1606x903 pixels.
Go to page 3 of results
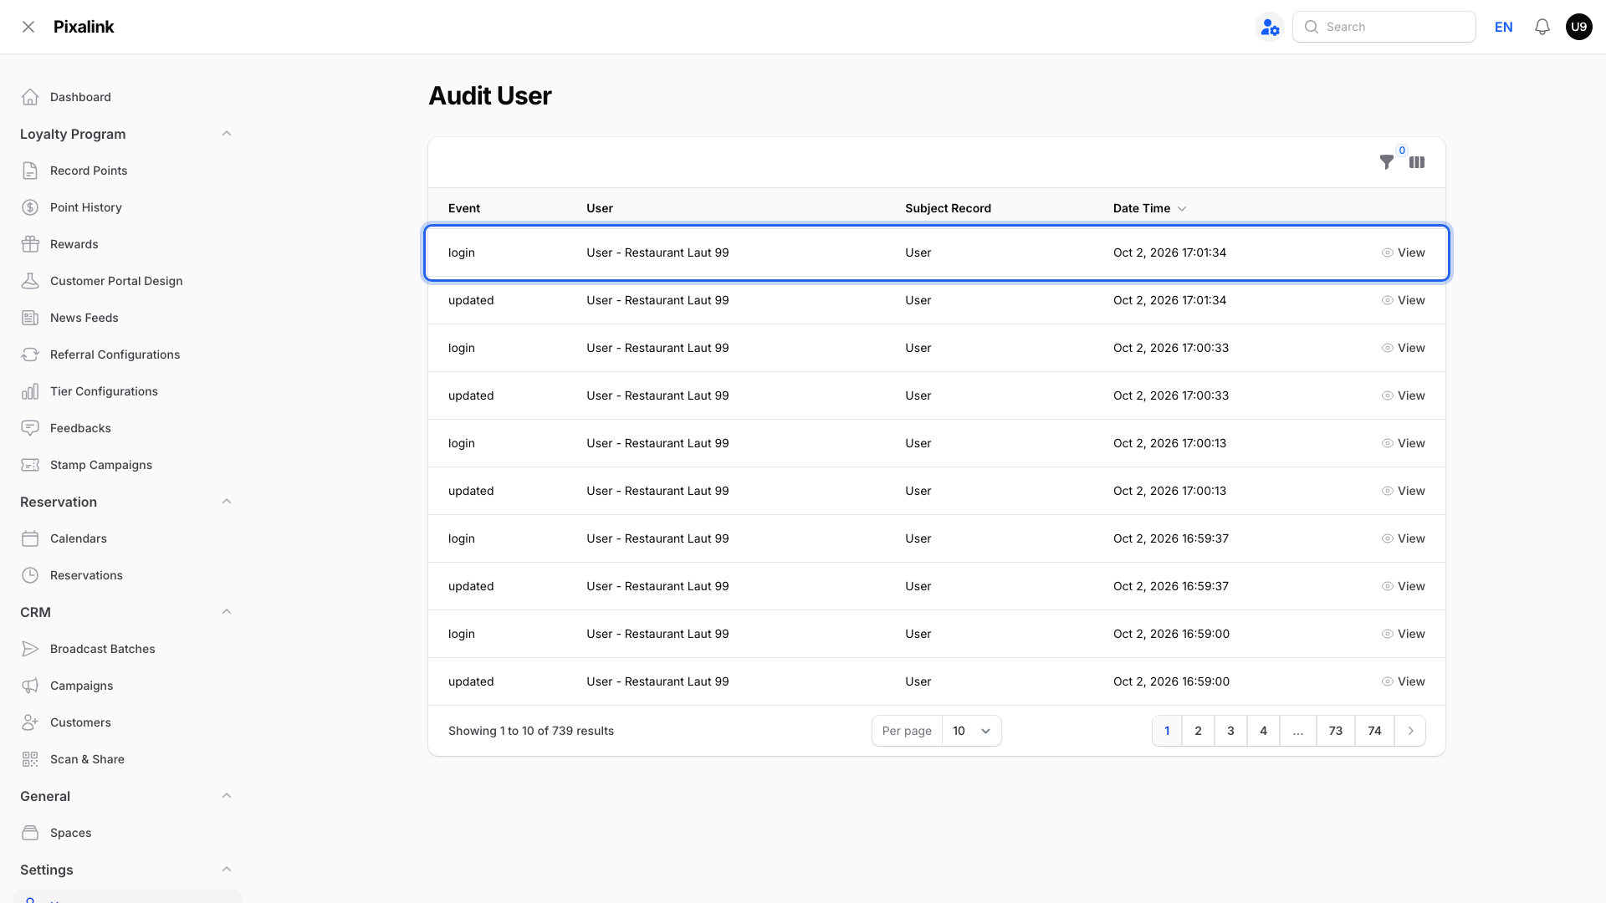tap(1230, 731)
